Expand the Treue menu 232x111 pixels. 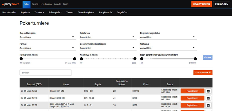click(70, 12)
